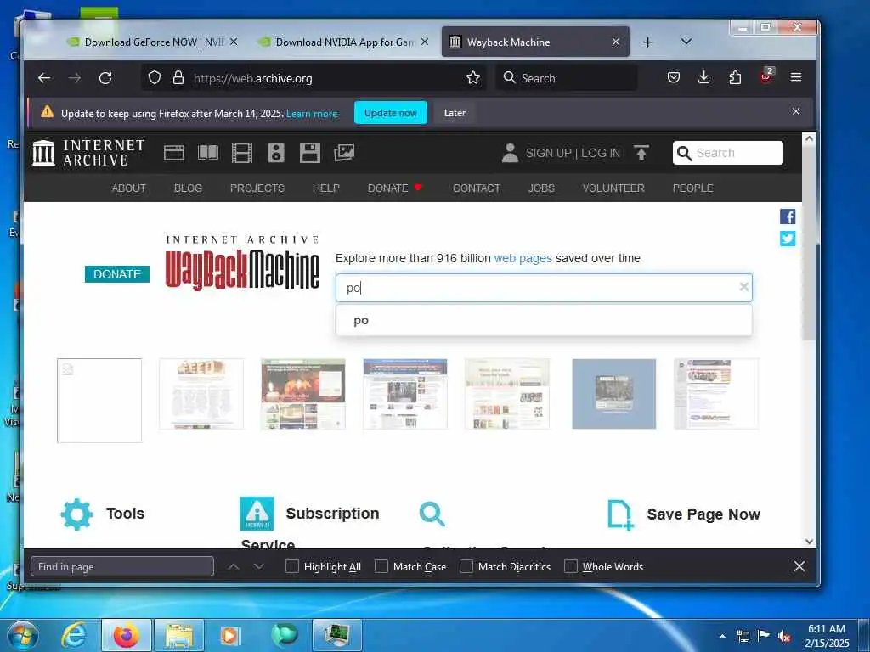The image size is (870, 652).
Task: Switch to Download NVIDIA App tab
Action: click(x=343, y=42)
